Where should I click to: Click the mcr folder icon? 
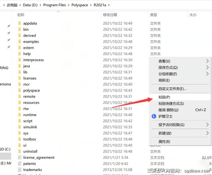[20, 84]
